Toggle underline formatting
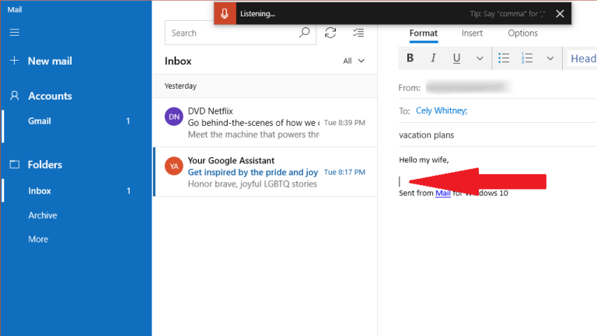The height and width of the screenshot is (336, 597). coord(456,58)
